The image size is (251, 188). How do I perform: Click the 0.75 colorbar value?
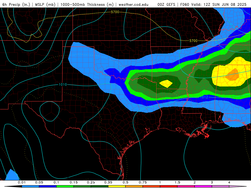[143, 182]
